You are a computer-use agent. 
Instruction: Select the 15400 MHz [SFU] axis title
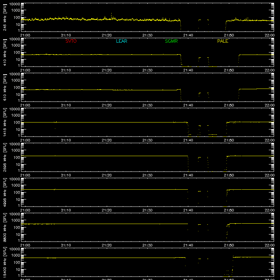pos(5,262)
